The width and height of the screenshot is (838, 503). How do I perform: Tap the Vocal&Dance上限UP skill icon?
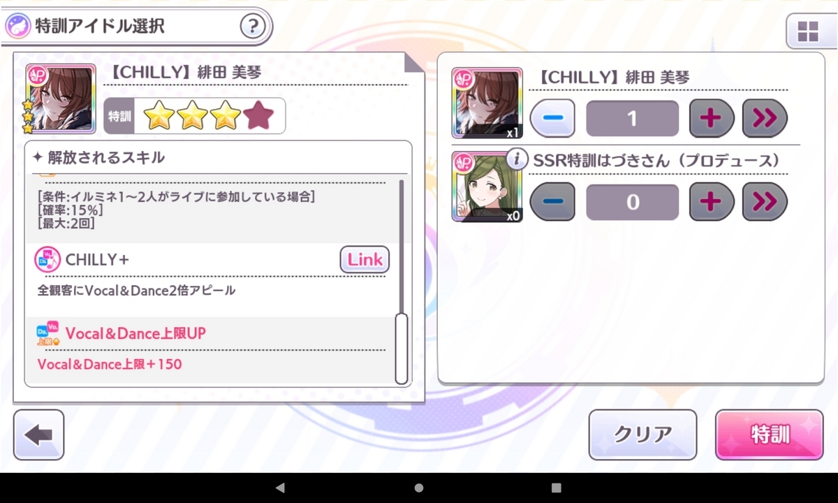[47, 334]
